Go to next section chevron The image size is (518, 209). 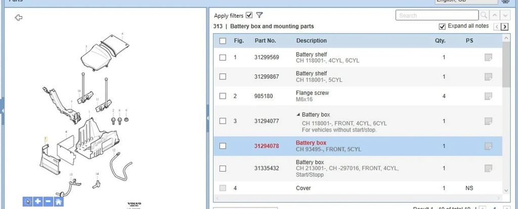504,27
